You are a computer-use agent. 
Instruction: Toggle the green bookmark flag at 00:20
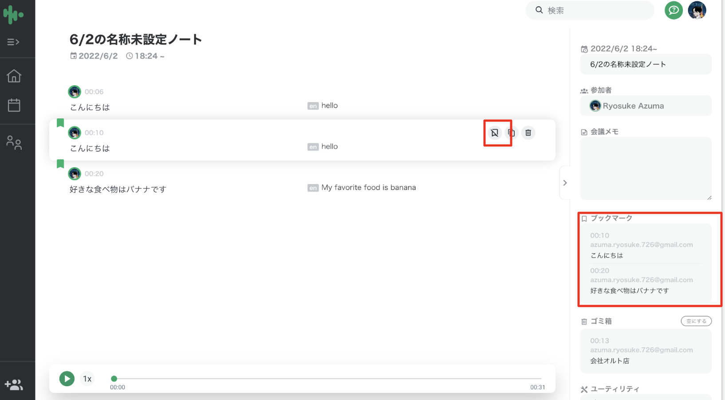coord(60,164)
